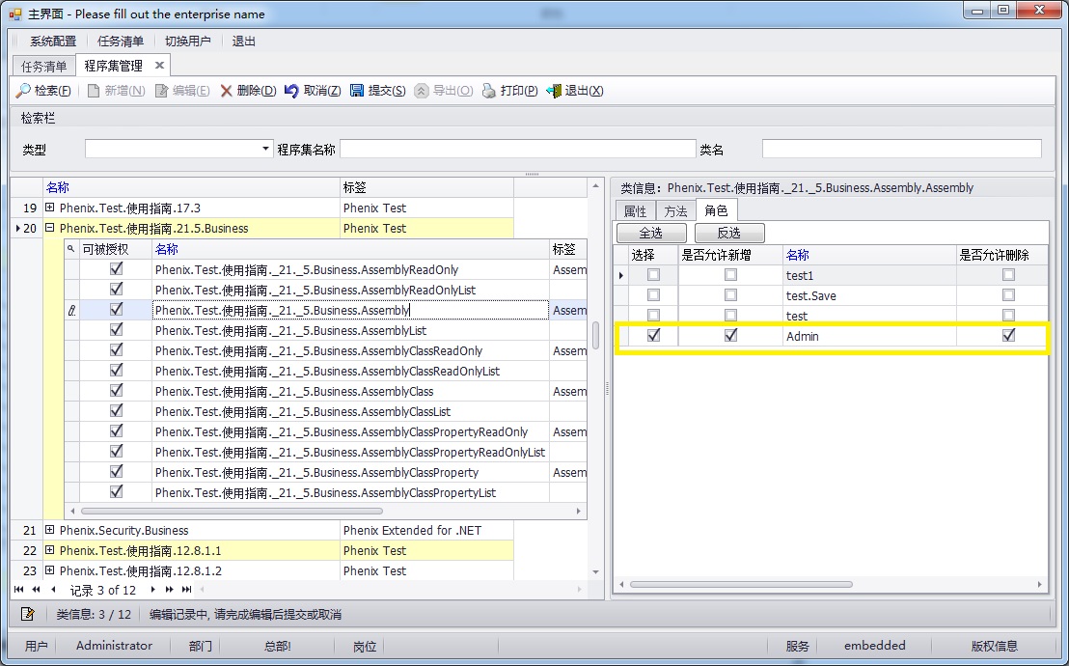Click the 提交(S) save icon
Screen dimensions: 1069x666
click(357, 91)
